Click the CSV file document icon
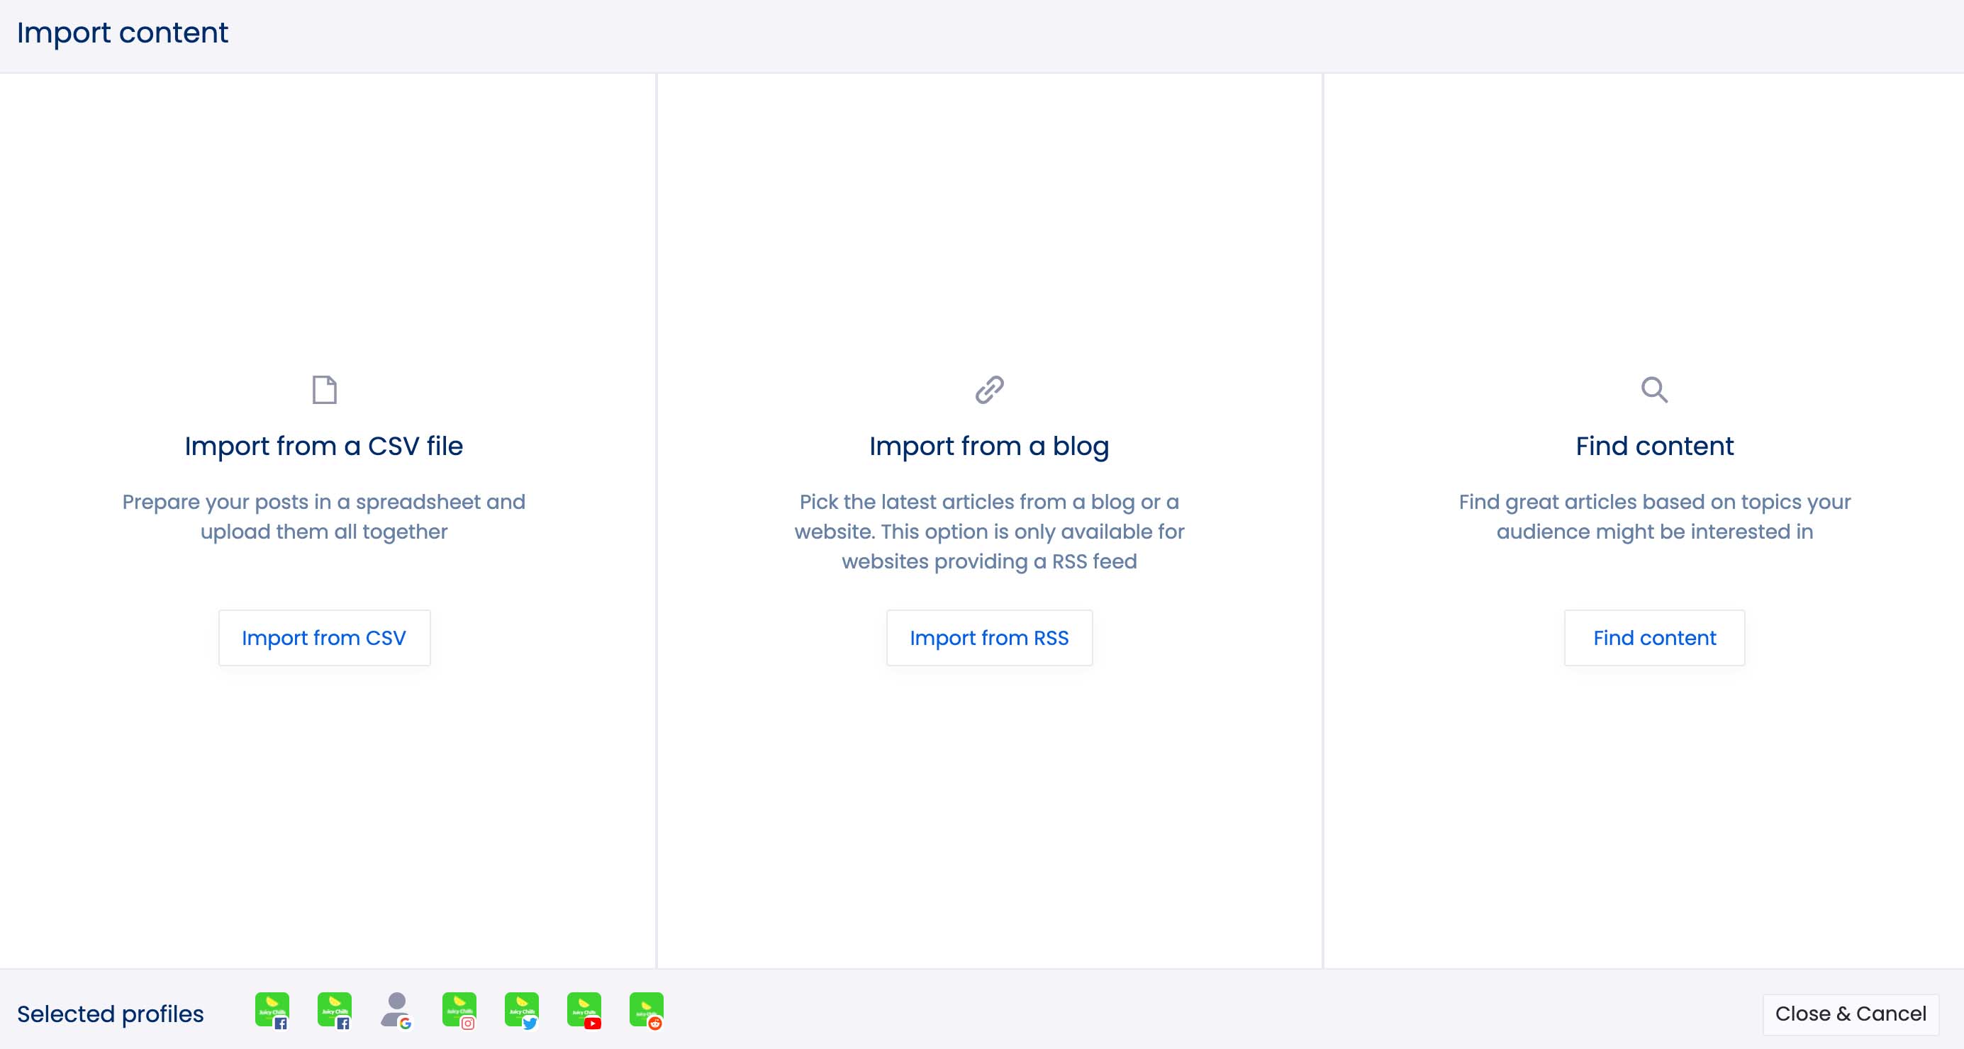This screenshot has height=1049, width=1964. (x=324, y=390)
